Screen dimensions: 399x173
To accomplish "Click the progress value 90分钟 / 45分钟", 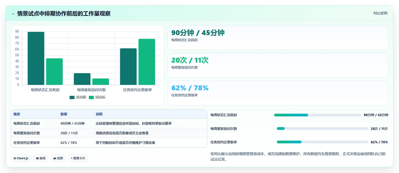I will coord(376,115).
